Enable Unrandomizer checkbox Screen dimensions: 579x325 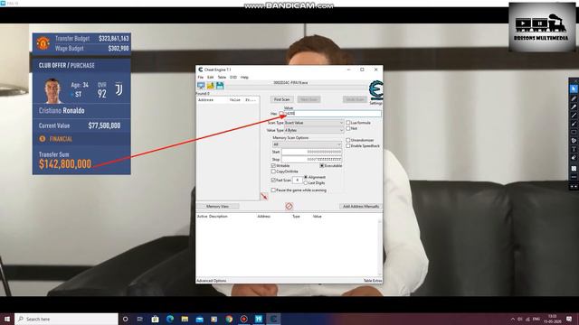click(x=347, y=140)
